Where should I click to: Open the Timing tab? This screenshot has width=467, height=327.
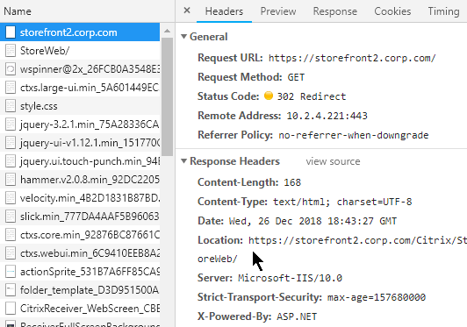(443, 11)
